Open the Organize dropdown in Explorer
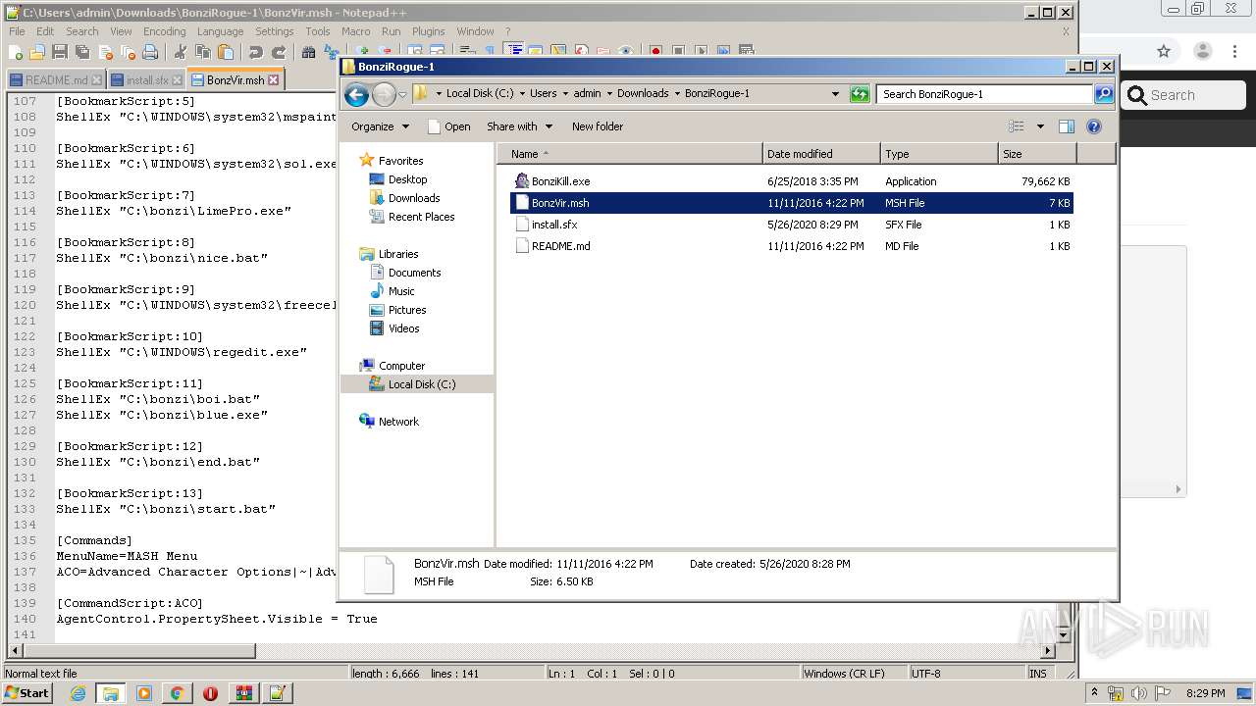This screenshot has height=706, width=1256. point(380,126)
